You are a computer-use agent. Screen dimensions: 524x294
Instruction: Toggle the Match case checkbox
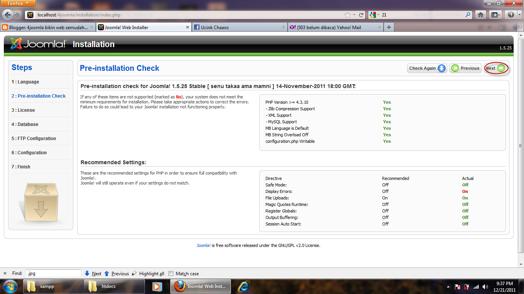171,273
